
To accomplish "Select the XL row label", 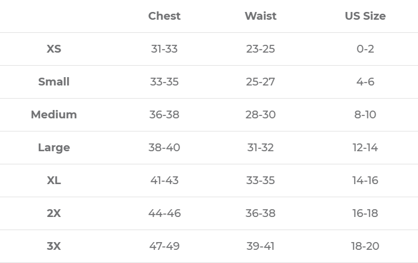I will pyautogui.click(x=54, y=181).
